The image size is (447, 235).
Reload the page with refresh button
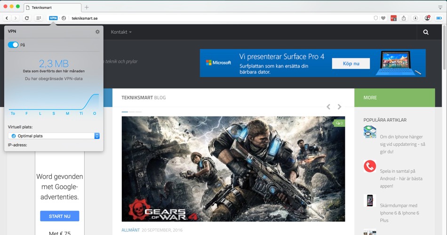click(x=27, y=18)
